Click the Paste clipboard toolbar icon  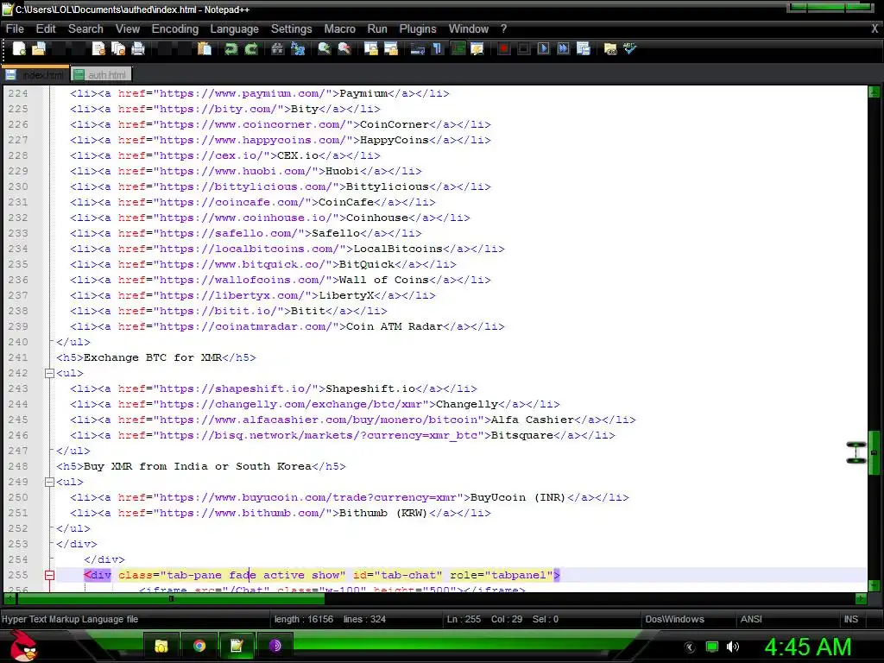point(205,49)
